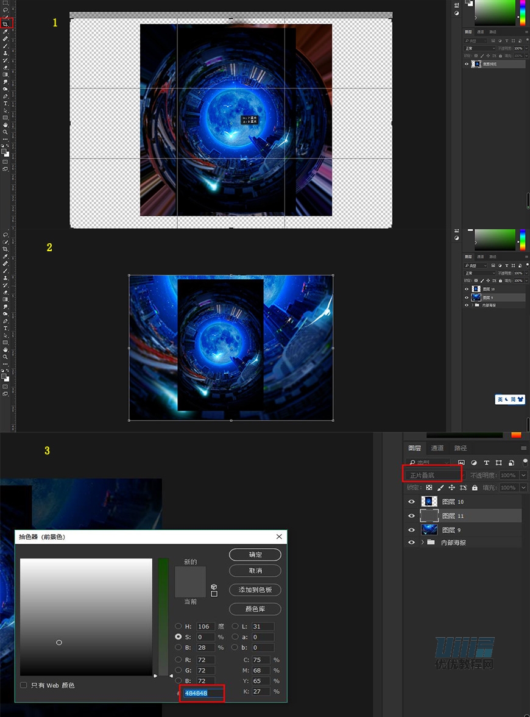Switch to the 通道 tab
This screenshot has width=530, height=717.
coord(437,448)
